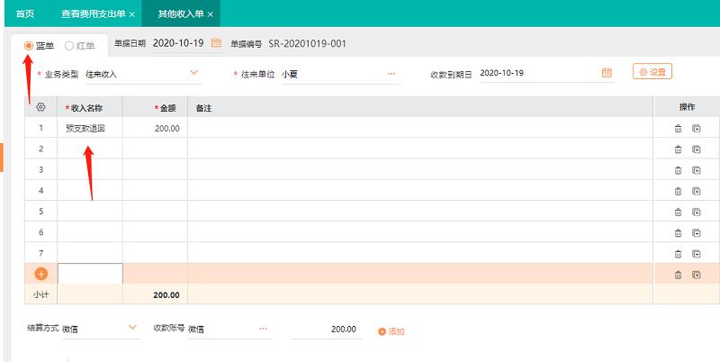Open the 结算方式 dropdown
Screen dimensions: 720x362
(133, 328)
